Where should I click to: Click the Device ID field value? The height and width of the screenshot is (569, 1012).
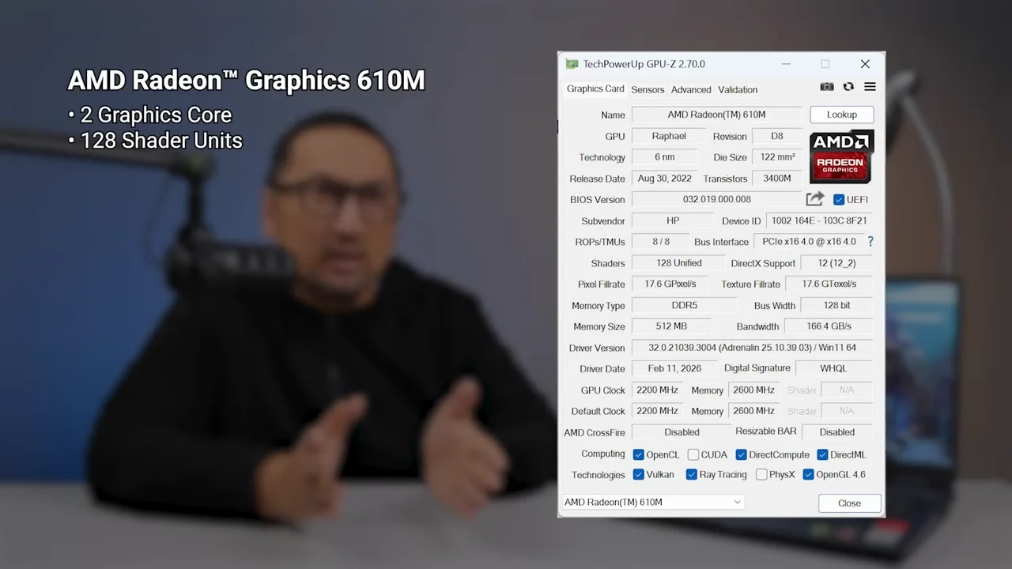819,220
